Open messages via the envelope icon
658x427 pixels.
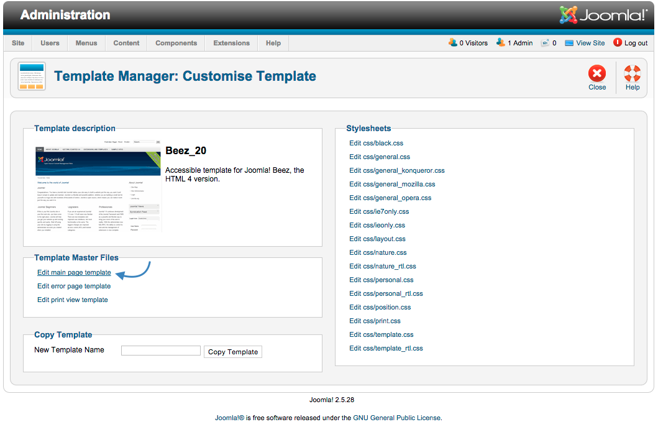click(545, 43)
